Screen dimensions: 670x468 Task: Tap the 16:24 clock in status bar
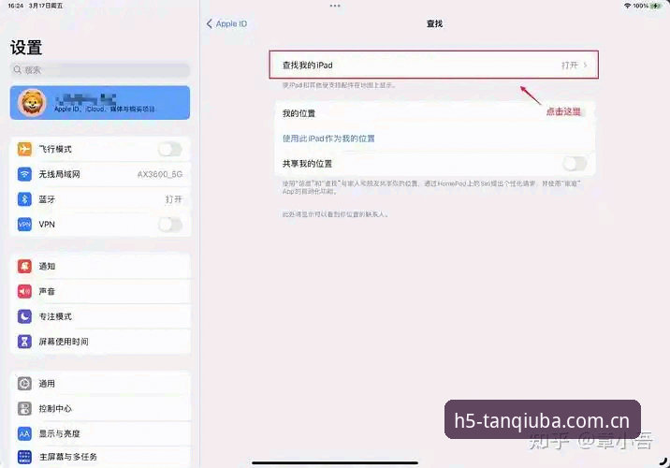click(15, 6)
